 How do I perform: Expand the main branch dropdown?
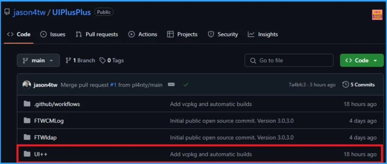(x=38, y=61)
